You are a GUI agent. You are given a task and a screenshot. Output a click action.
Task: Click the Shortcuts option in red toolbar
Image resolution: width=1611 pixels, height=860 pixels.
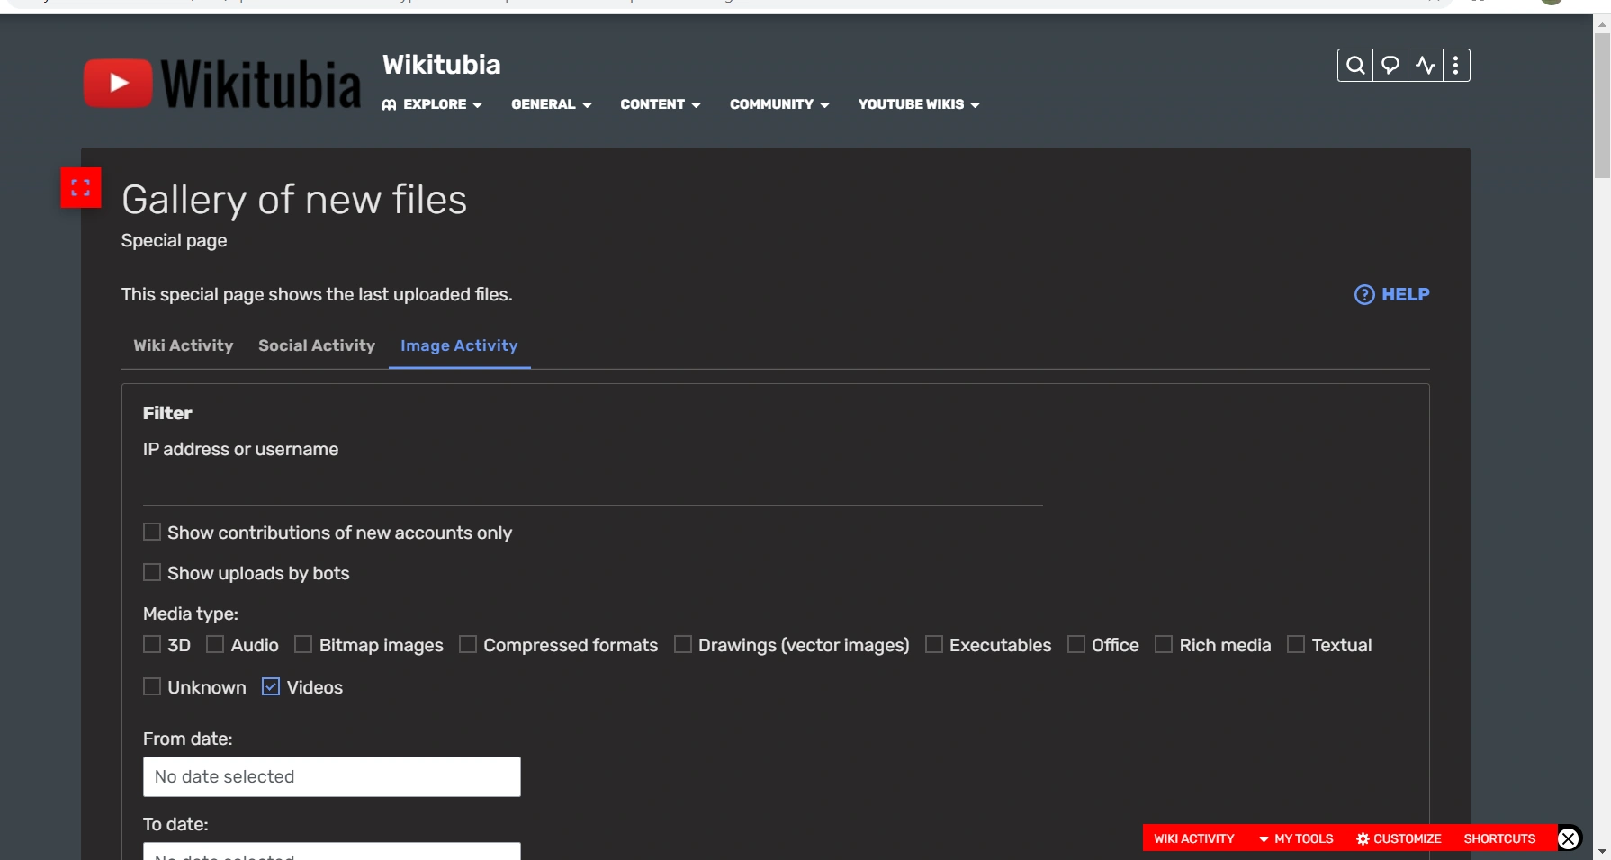click(x=1499, y=838)
